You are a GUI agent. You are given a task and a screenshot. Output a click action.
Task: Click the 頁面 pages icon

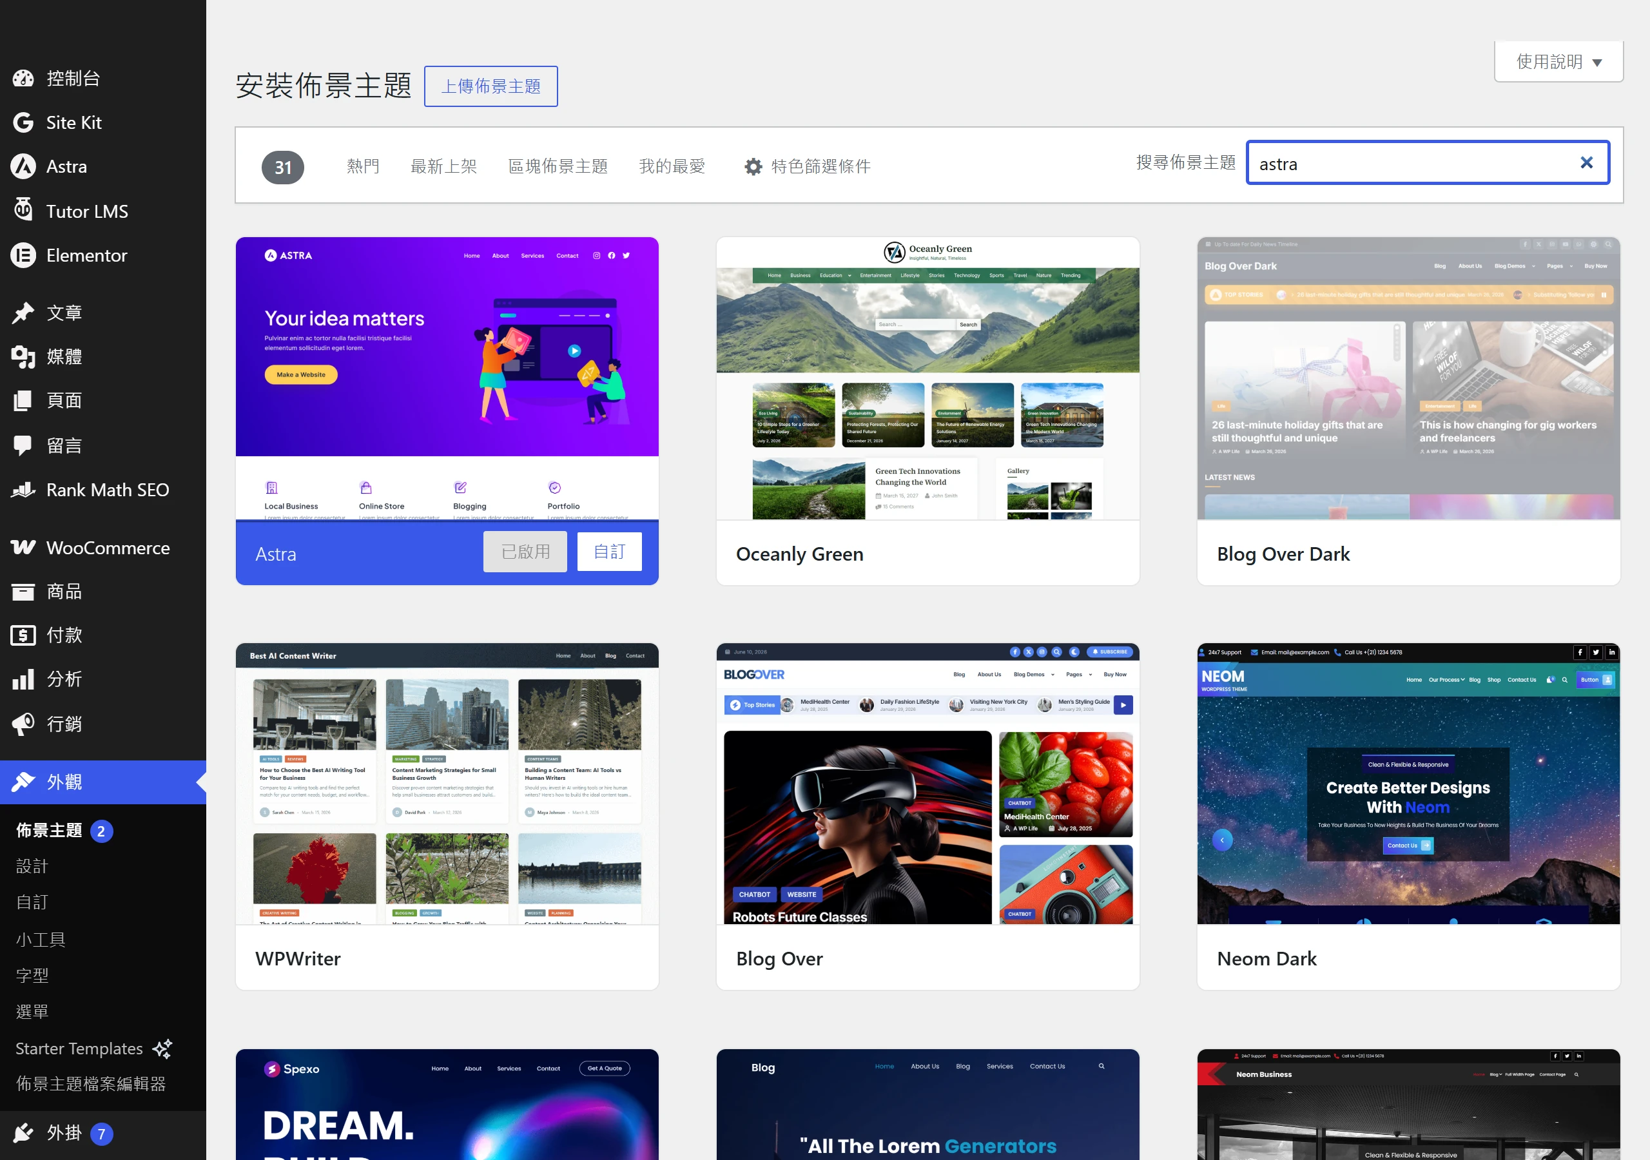pyautogui.click(x=23, y=400)
